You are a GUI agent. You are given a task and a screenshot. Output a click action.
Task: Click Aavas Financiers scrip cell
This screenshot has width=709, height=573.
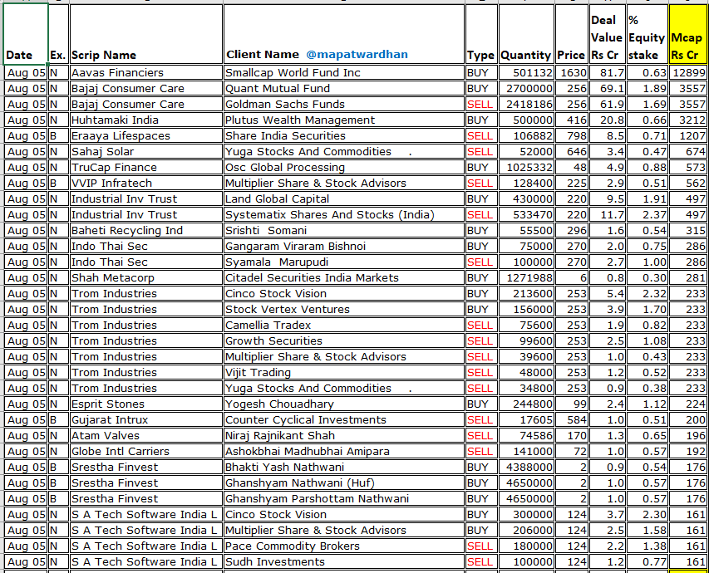(146, 73)
